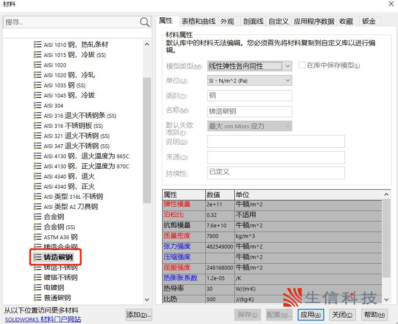This screenshot has height=324, width=398.
Task: Click icon beside AISI 321 退火不锈钢 (SS)
Action: (37, 136)
